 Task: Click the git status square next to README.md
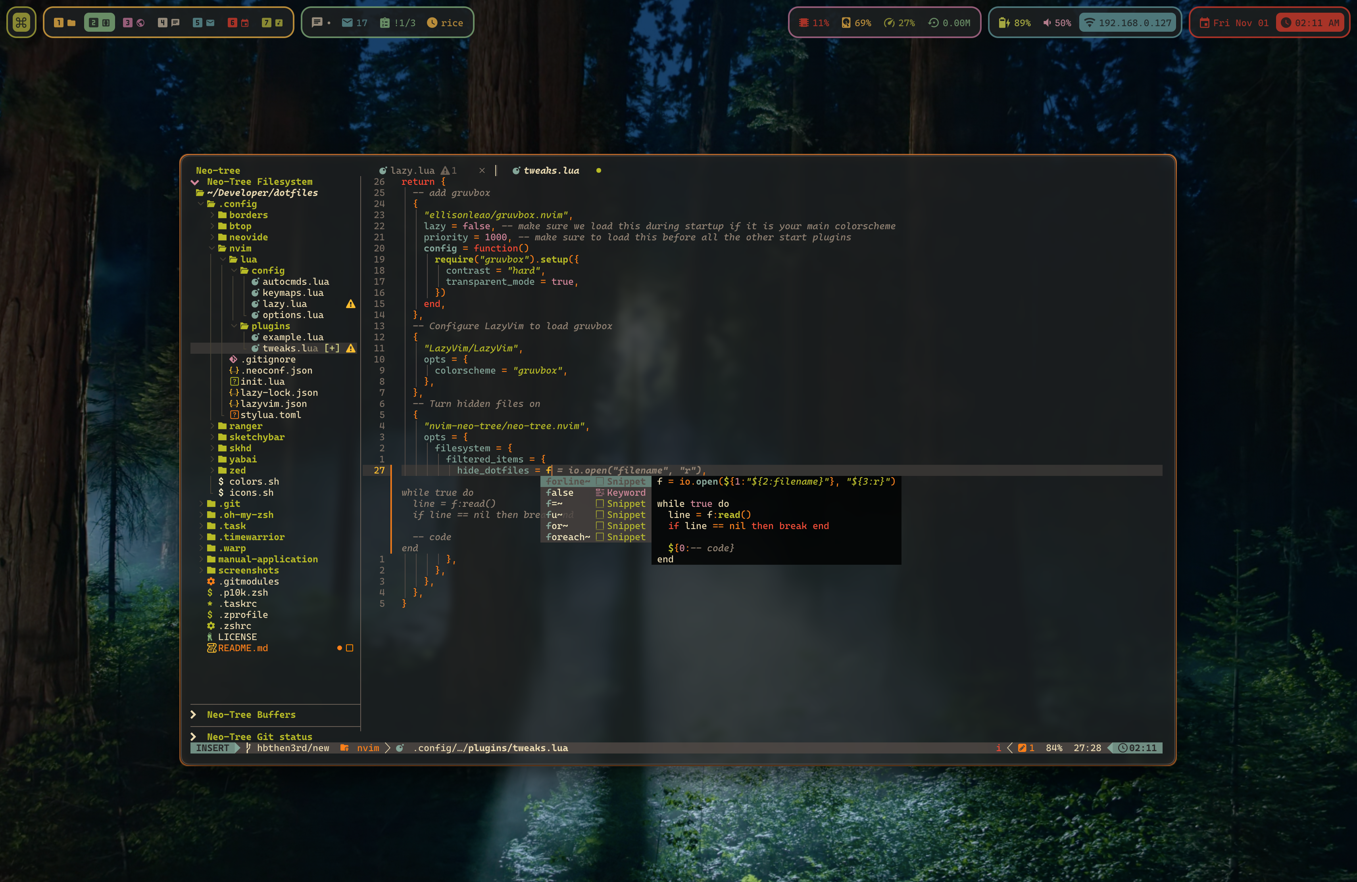[x=350, y=648]
